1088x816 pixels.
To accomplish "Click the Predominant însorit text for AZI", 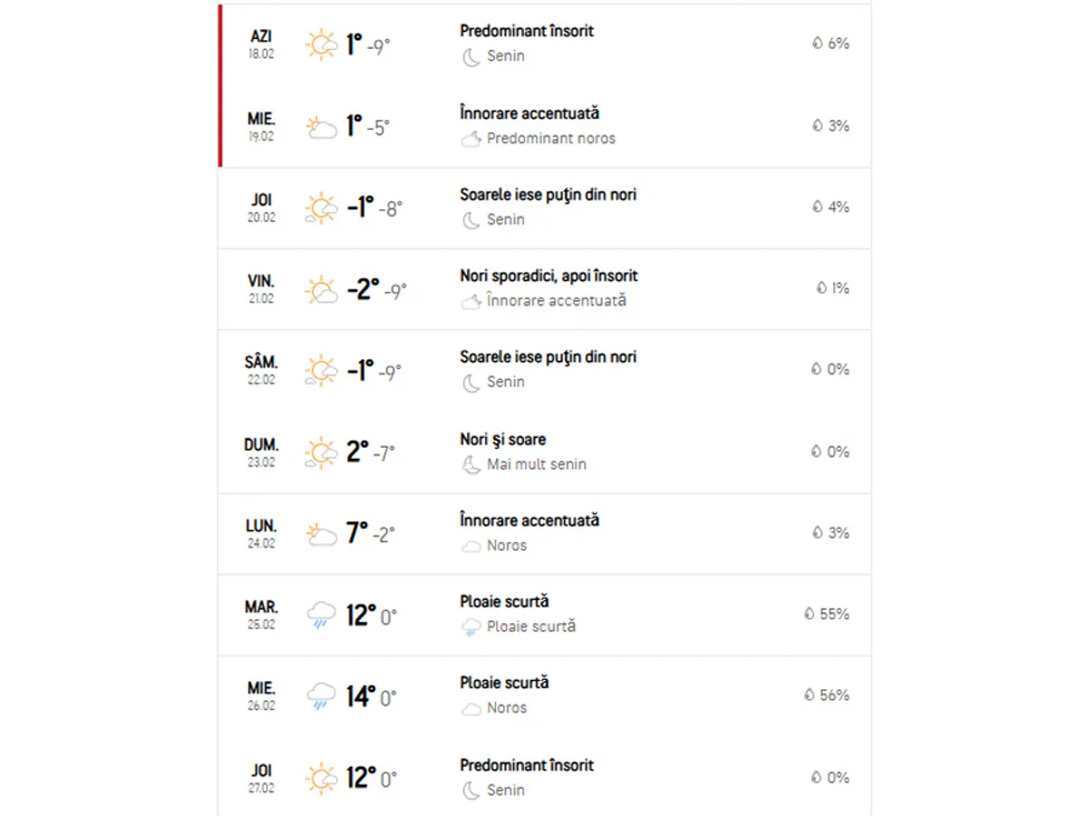I will point(527,31).
